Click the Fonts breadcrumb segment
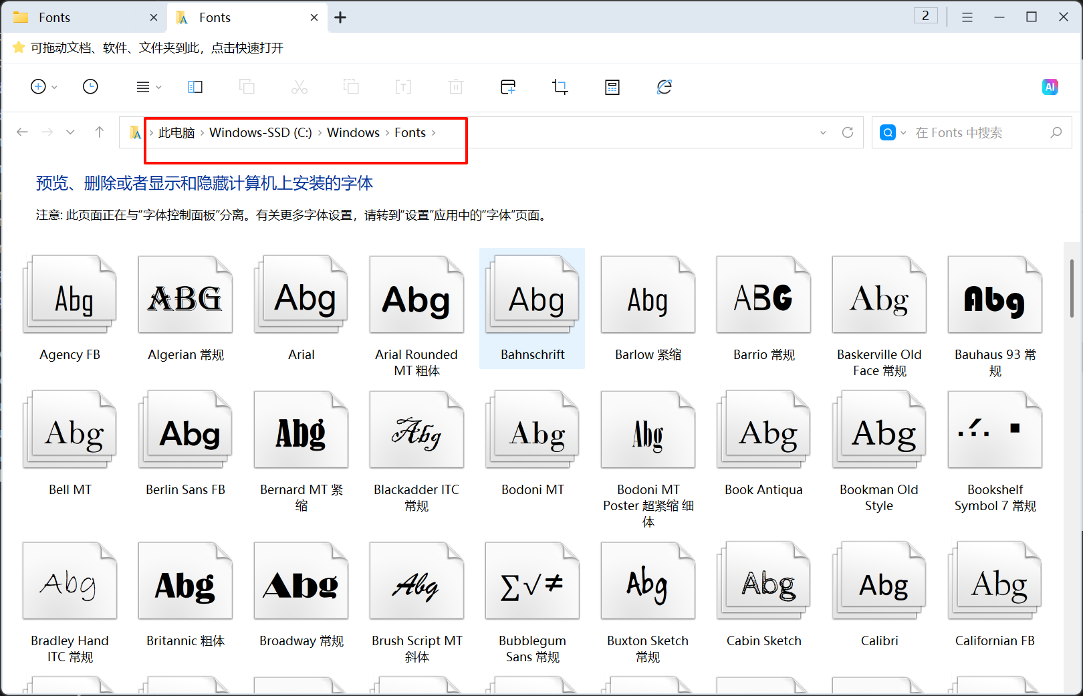 [x=410, y=132]
